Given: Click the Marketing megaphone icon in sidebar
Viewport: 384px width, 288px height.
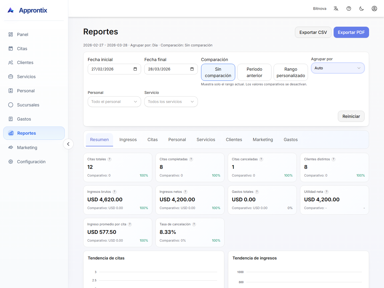Looking at the screenshot, I should pos(11,147).
